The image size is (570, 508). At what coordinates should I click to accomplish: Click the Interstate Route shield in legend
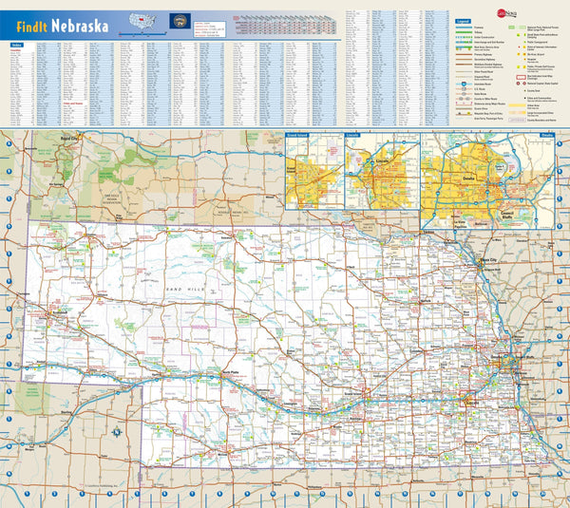point(464,84)
